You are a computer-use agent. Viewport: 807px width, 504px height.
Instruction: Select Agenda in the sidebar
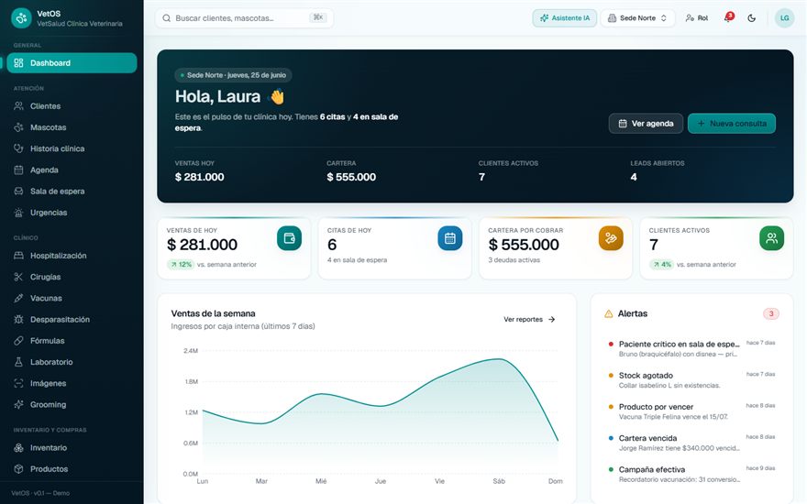click(72, 170)
